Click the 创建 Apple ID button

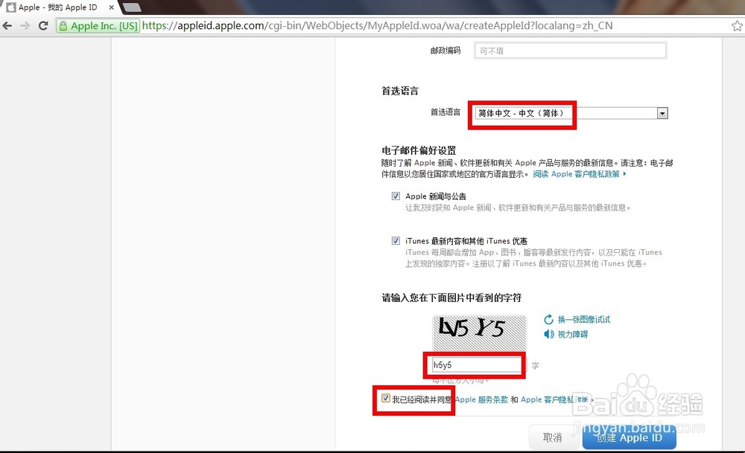629,437
